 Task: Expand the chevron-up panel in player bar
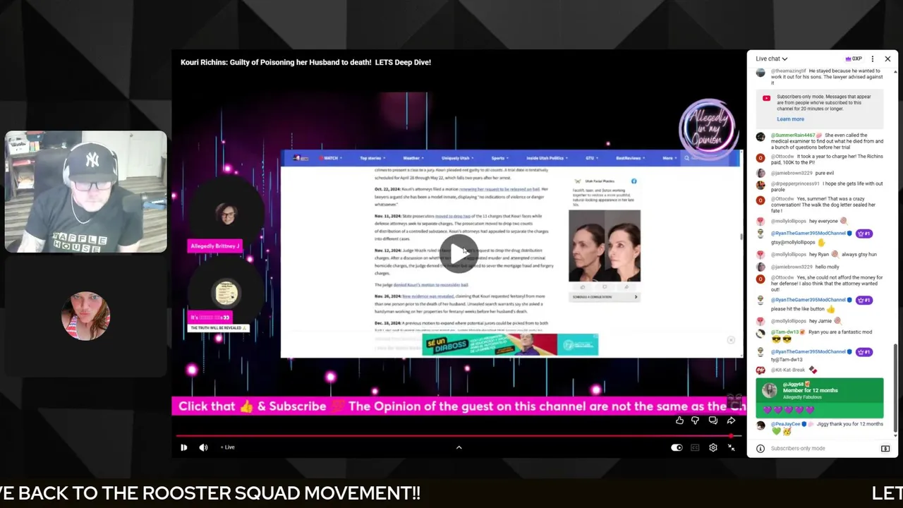[x=459, y=447]
